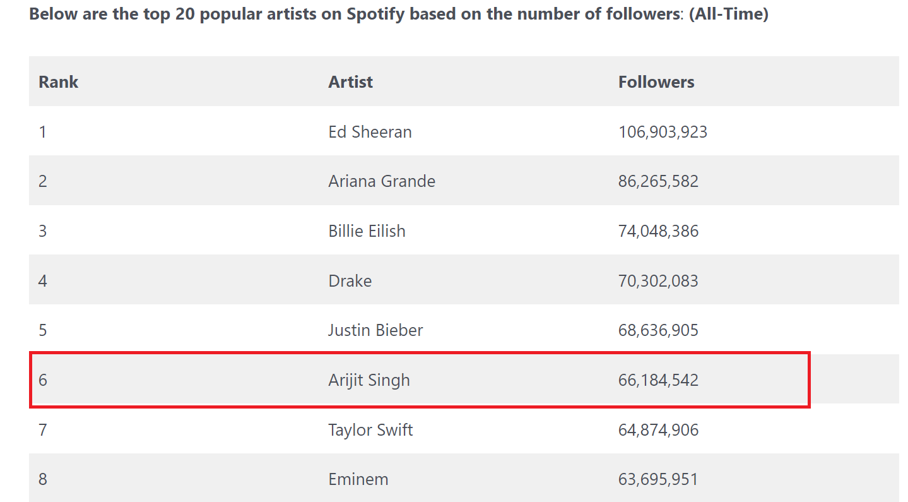908x502 pixels.
Task: Click follower count 63,695,951
Action: click(658, 479)
